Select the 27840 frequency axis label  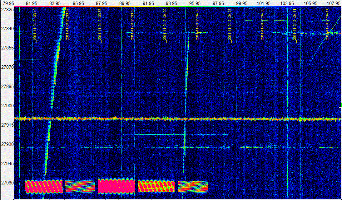pyautogui.click(x=7, y=29)
